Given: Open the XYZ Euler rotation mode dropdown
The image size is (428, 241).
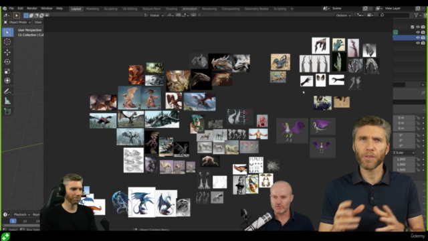Looking at the screenshot, I should pos(404,153).
